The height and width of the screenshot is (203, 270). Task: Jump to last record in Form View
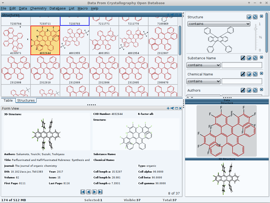click(x=100, y=192)
